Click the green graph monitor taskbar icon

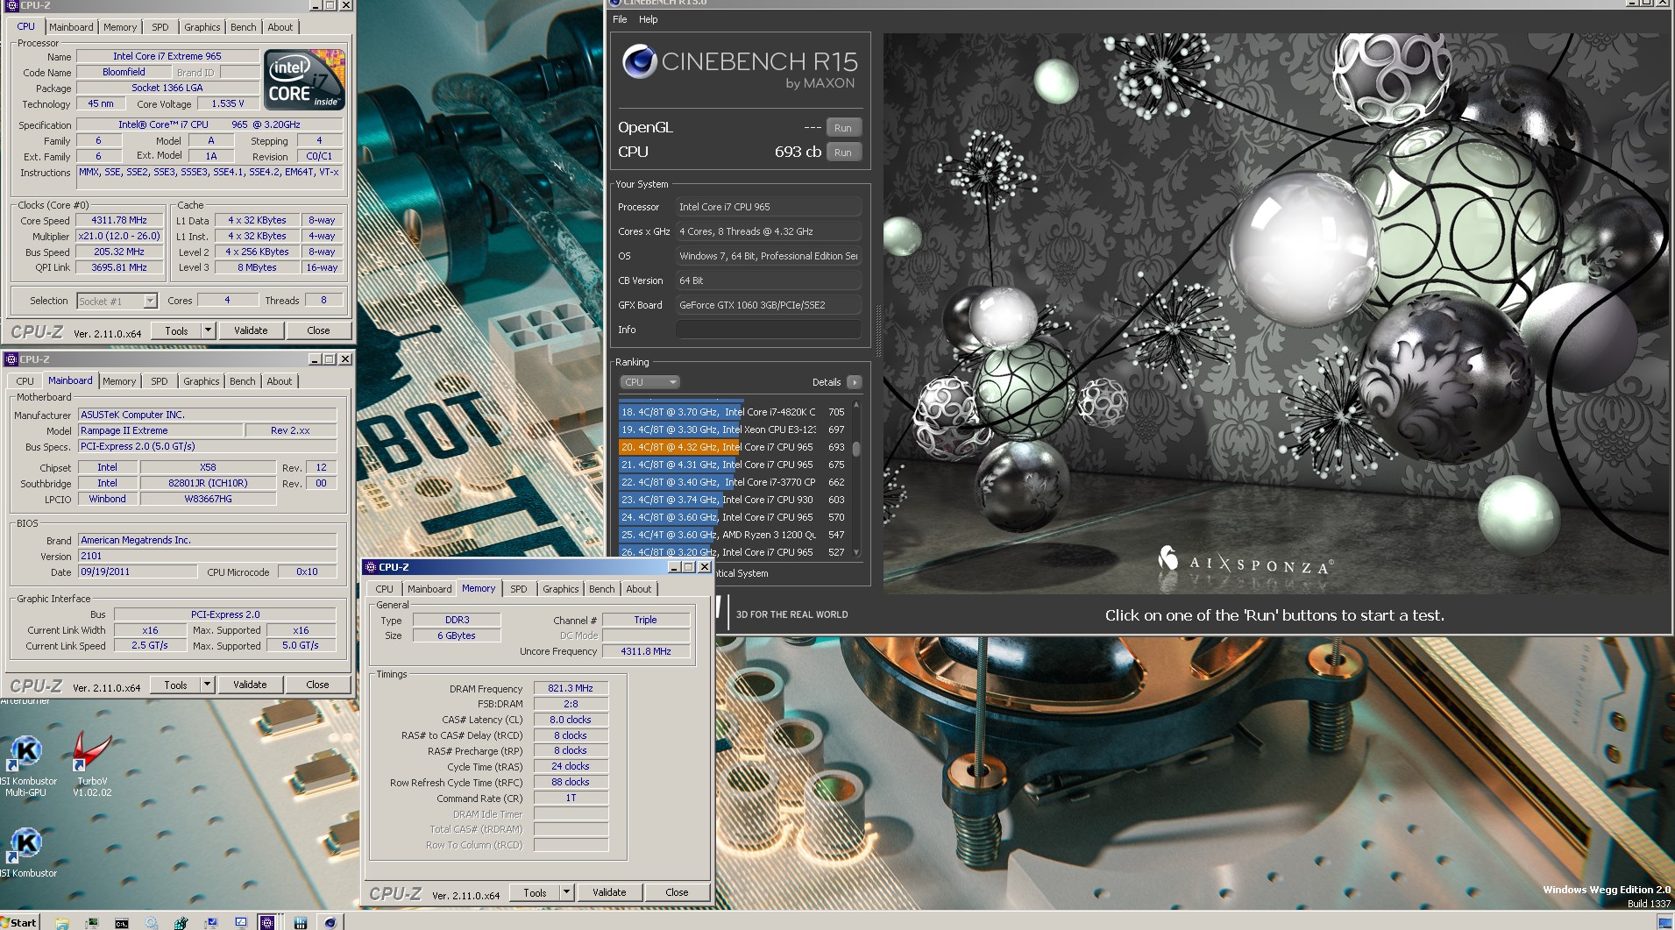pos(92,922)
